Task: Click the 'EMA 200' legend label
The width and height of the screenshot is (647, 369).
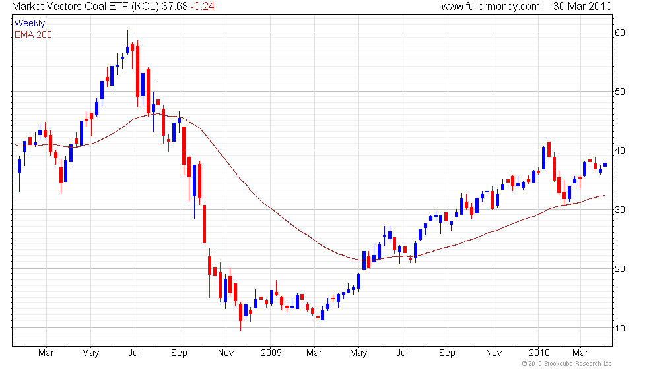Action: (34, 34)
